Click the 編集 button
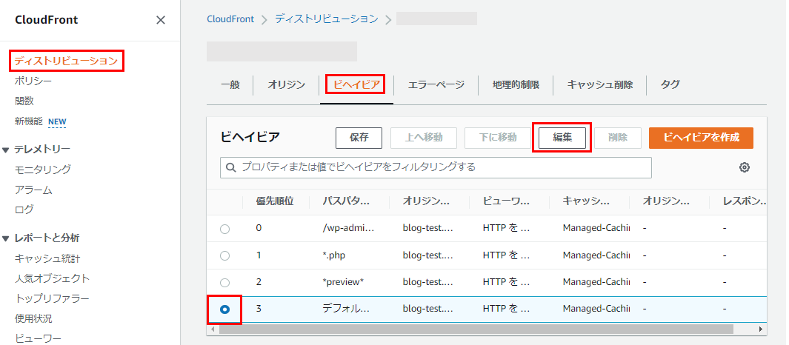 (562, 138)
